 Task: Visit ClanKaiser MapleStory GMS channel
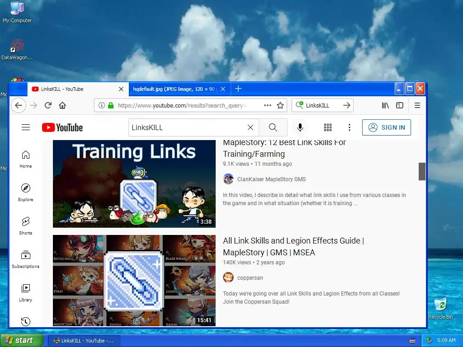click(271, 179)
